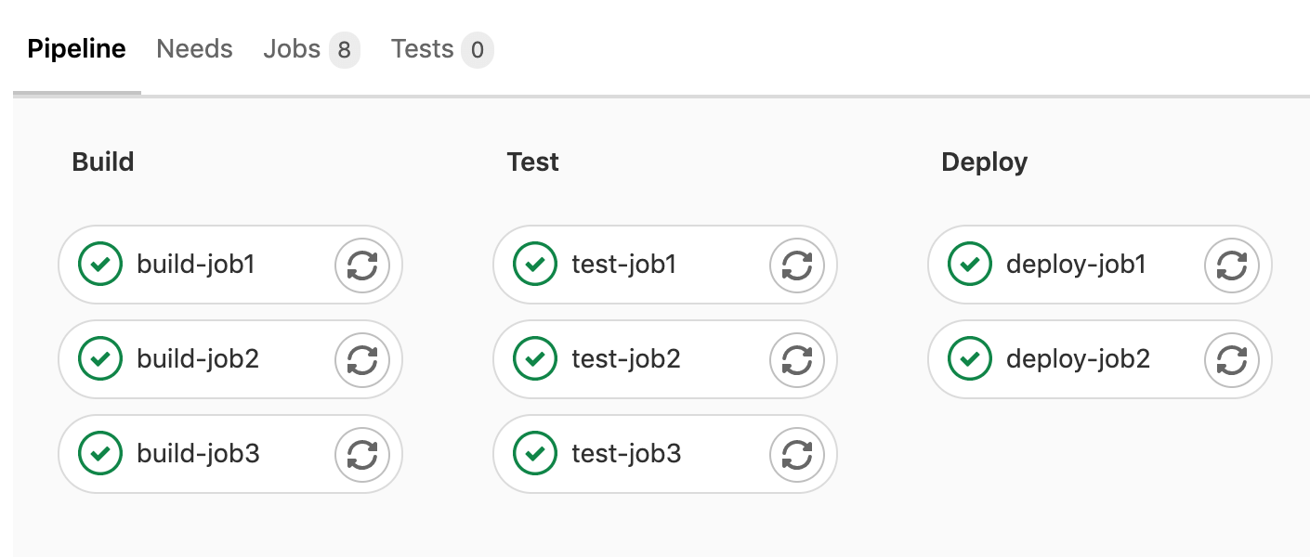
Task: Retry the deploy-job1 job
Action: point(1231,265)
